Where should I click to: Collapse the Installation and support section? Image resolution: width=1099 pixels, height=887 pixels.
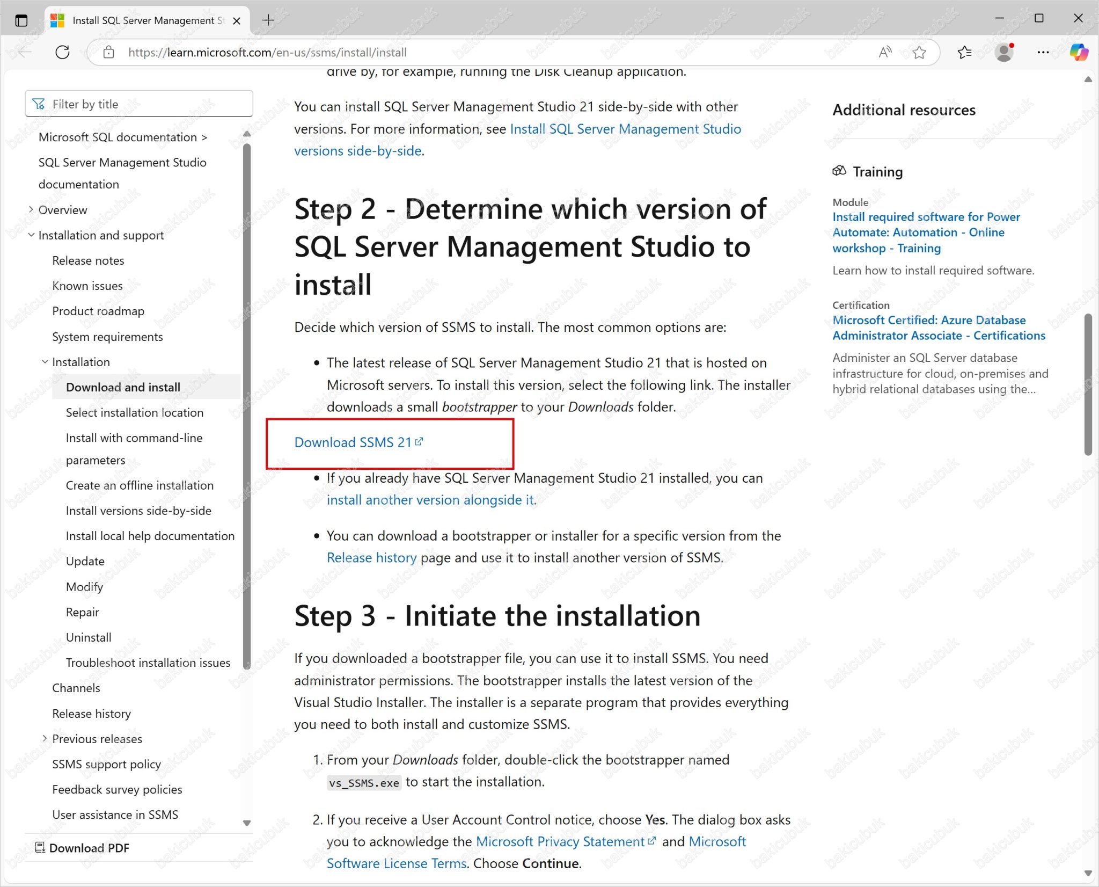pos(31,235)
